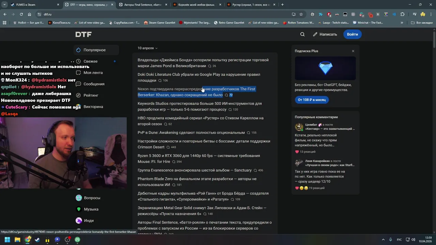Open the browser extensions puzzle icon
The height and width of the screenshot is (245, 436).
(403, 14)
